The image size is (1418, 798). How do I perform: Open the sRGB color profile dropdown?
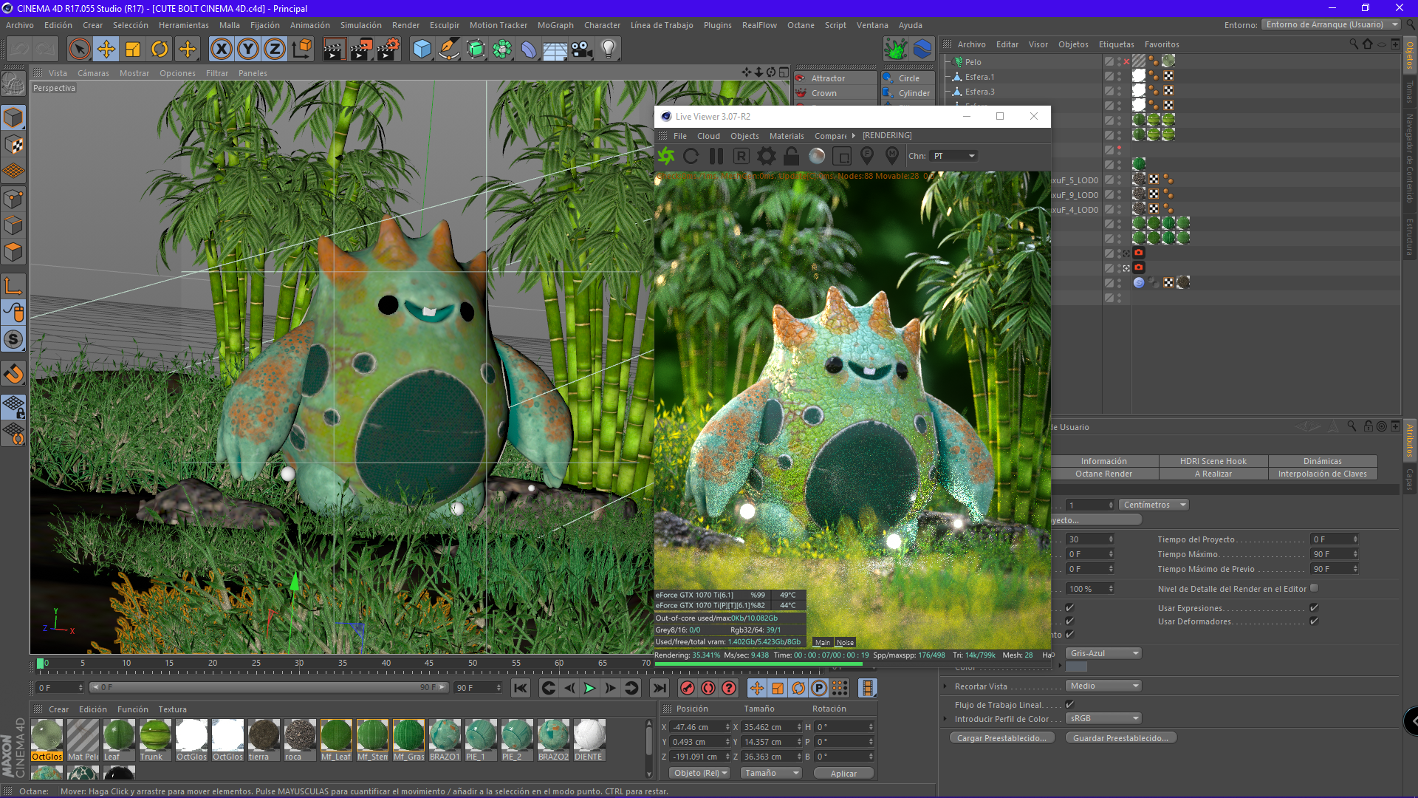[1103, 718]
